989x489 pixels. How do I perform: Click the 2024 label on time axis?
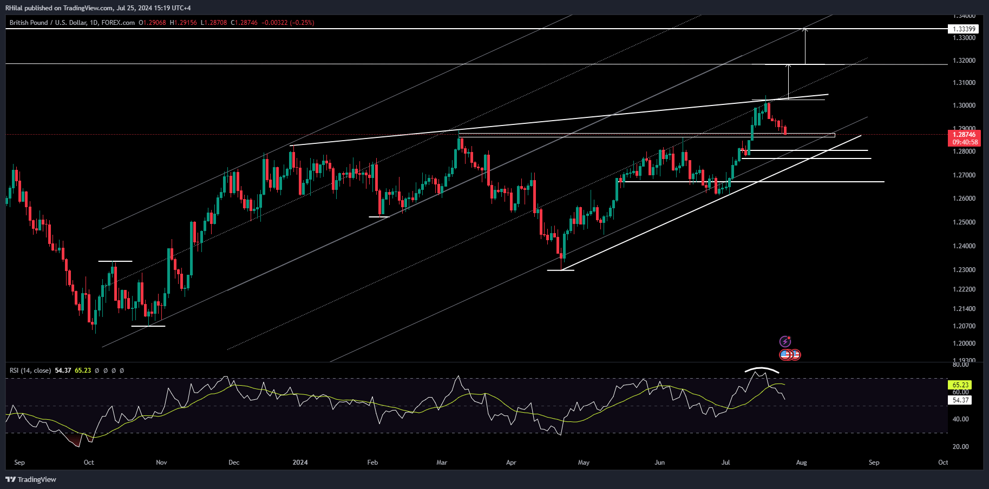[300, 462]
